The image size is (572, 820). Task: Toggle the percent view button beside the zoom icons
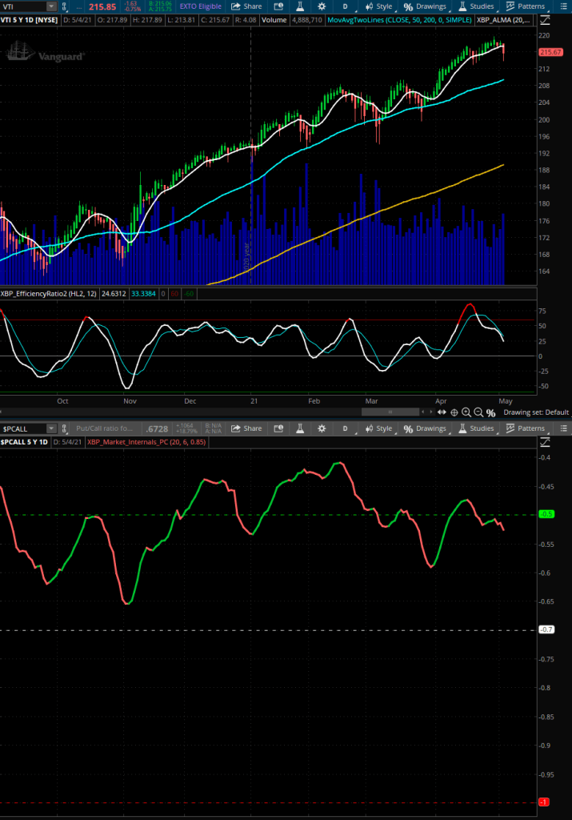[x=491, y=412]
